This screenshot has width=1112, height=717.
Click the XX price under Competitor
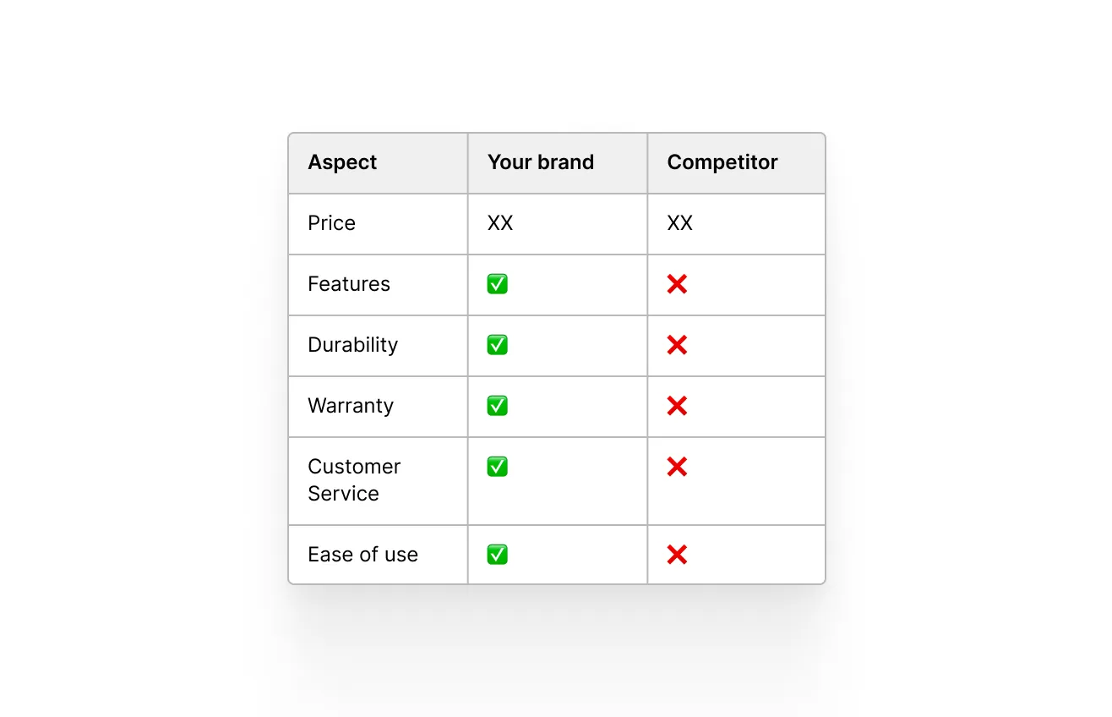point(680,223)
